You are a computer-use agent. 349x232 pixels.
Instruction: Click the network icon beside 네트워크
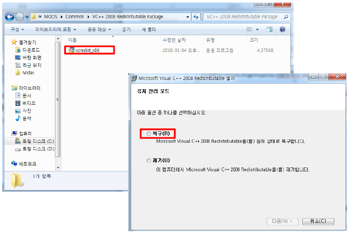click(x=14, y=164)
